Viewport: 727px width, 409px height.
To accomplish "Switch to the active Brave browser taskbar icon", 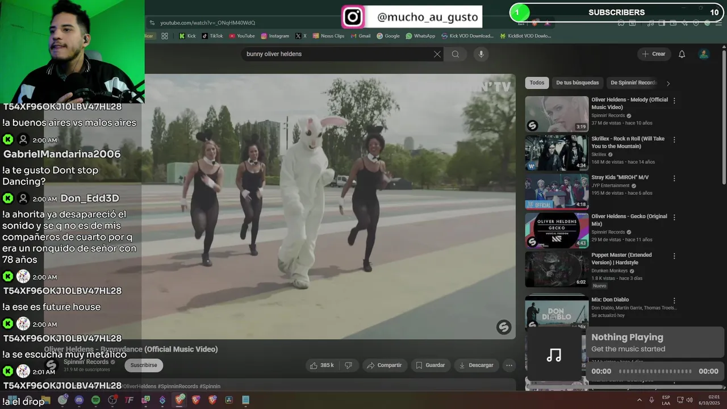I will 179,400.
